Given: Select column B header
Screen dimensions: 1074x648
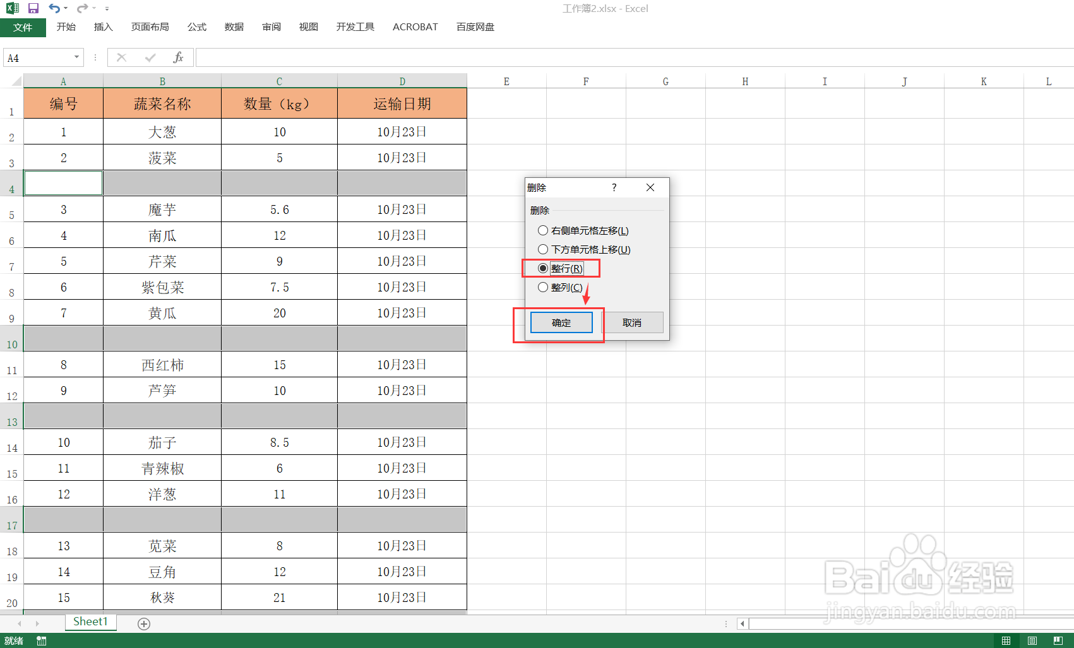Looking at the screenshot, I should pos(162,81).
